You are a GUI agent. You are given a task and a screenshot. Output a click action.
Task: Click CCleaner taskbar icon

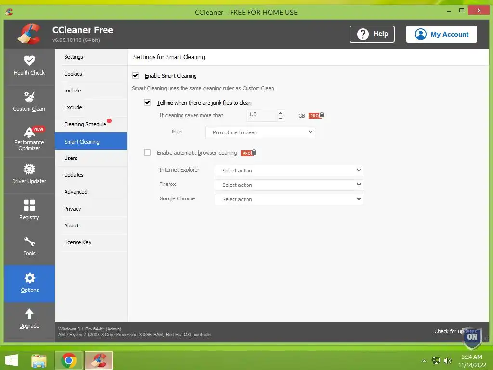(x=99, y=360)
